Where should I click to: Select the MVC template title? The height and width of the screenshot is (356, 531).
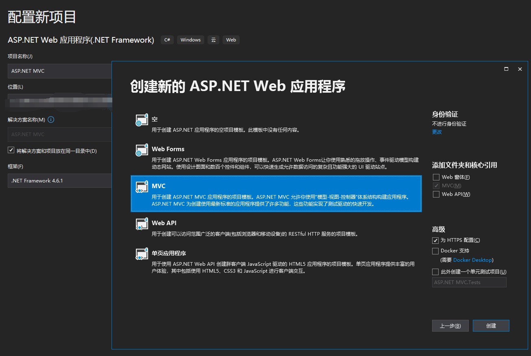159,186
